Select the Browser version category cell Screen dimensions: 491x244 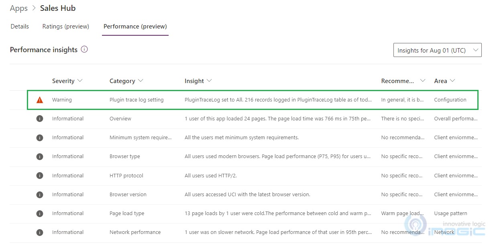tap(128, 195)
